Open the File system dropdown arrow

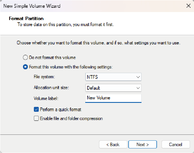(138, 77)
